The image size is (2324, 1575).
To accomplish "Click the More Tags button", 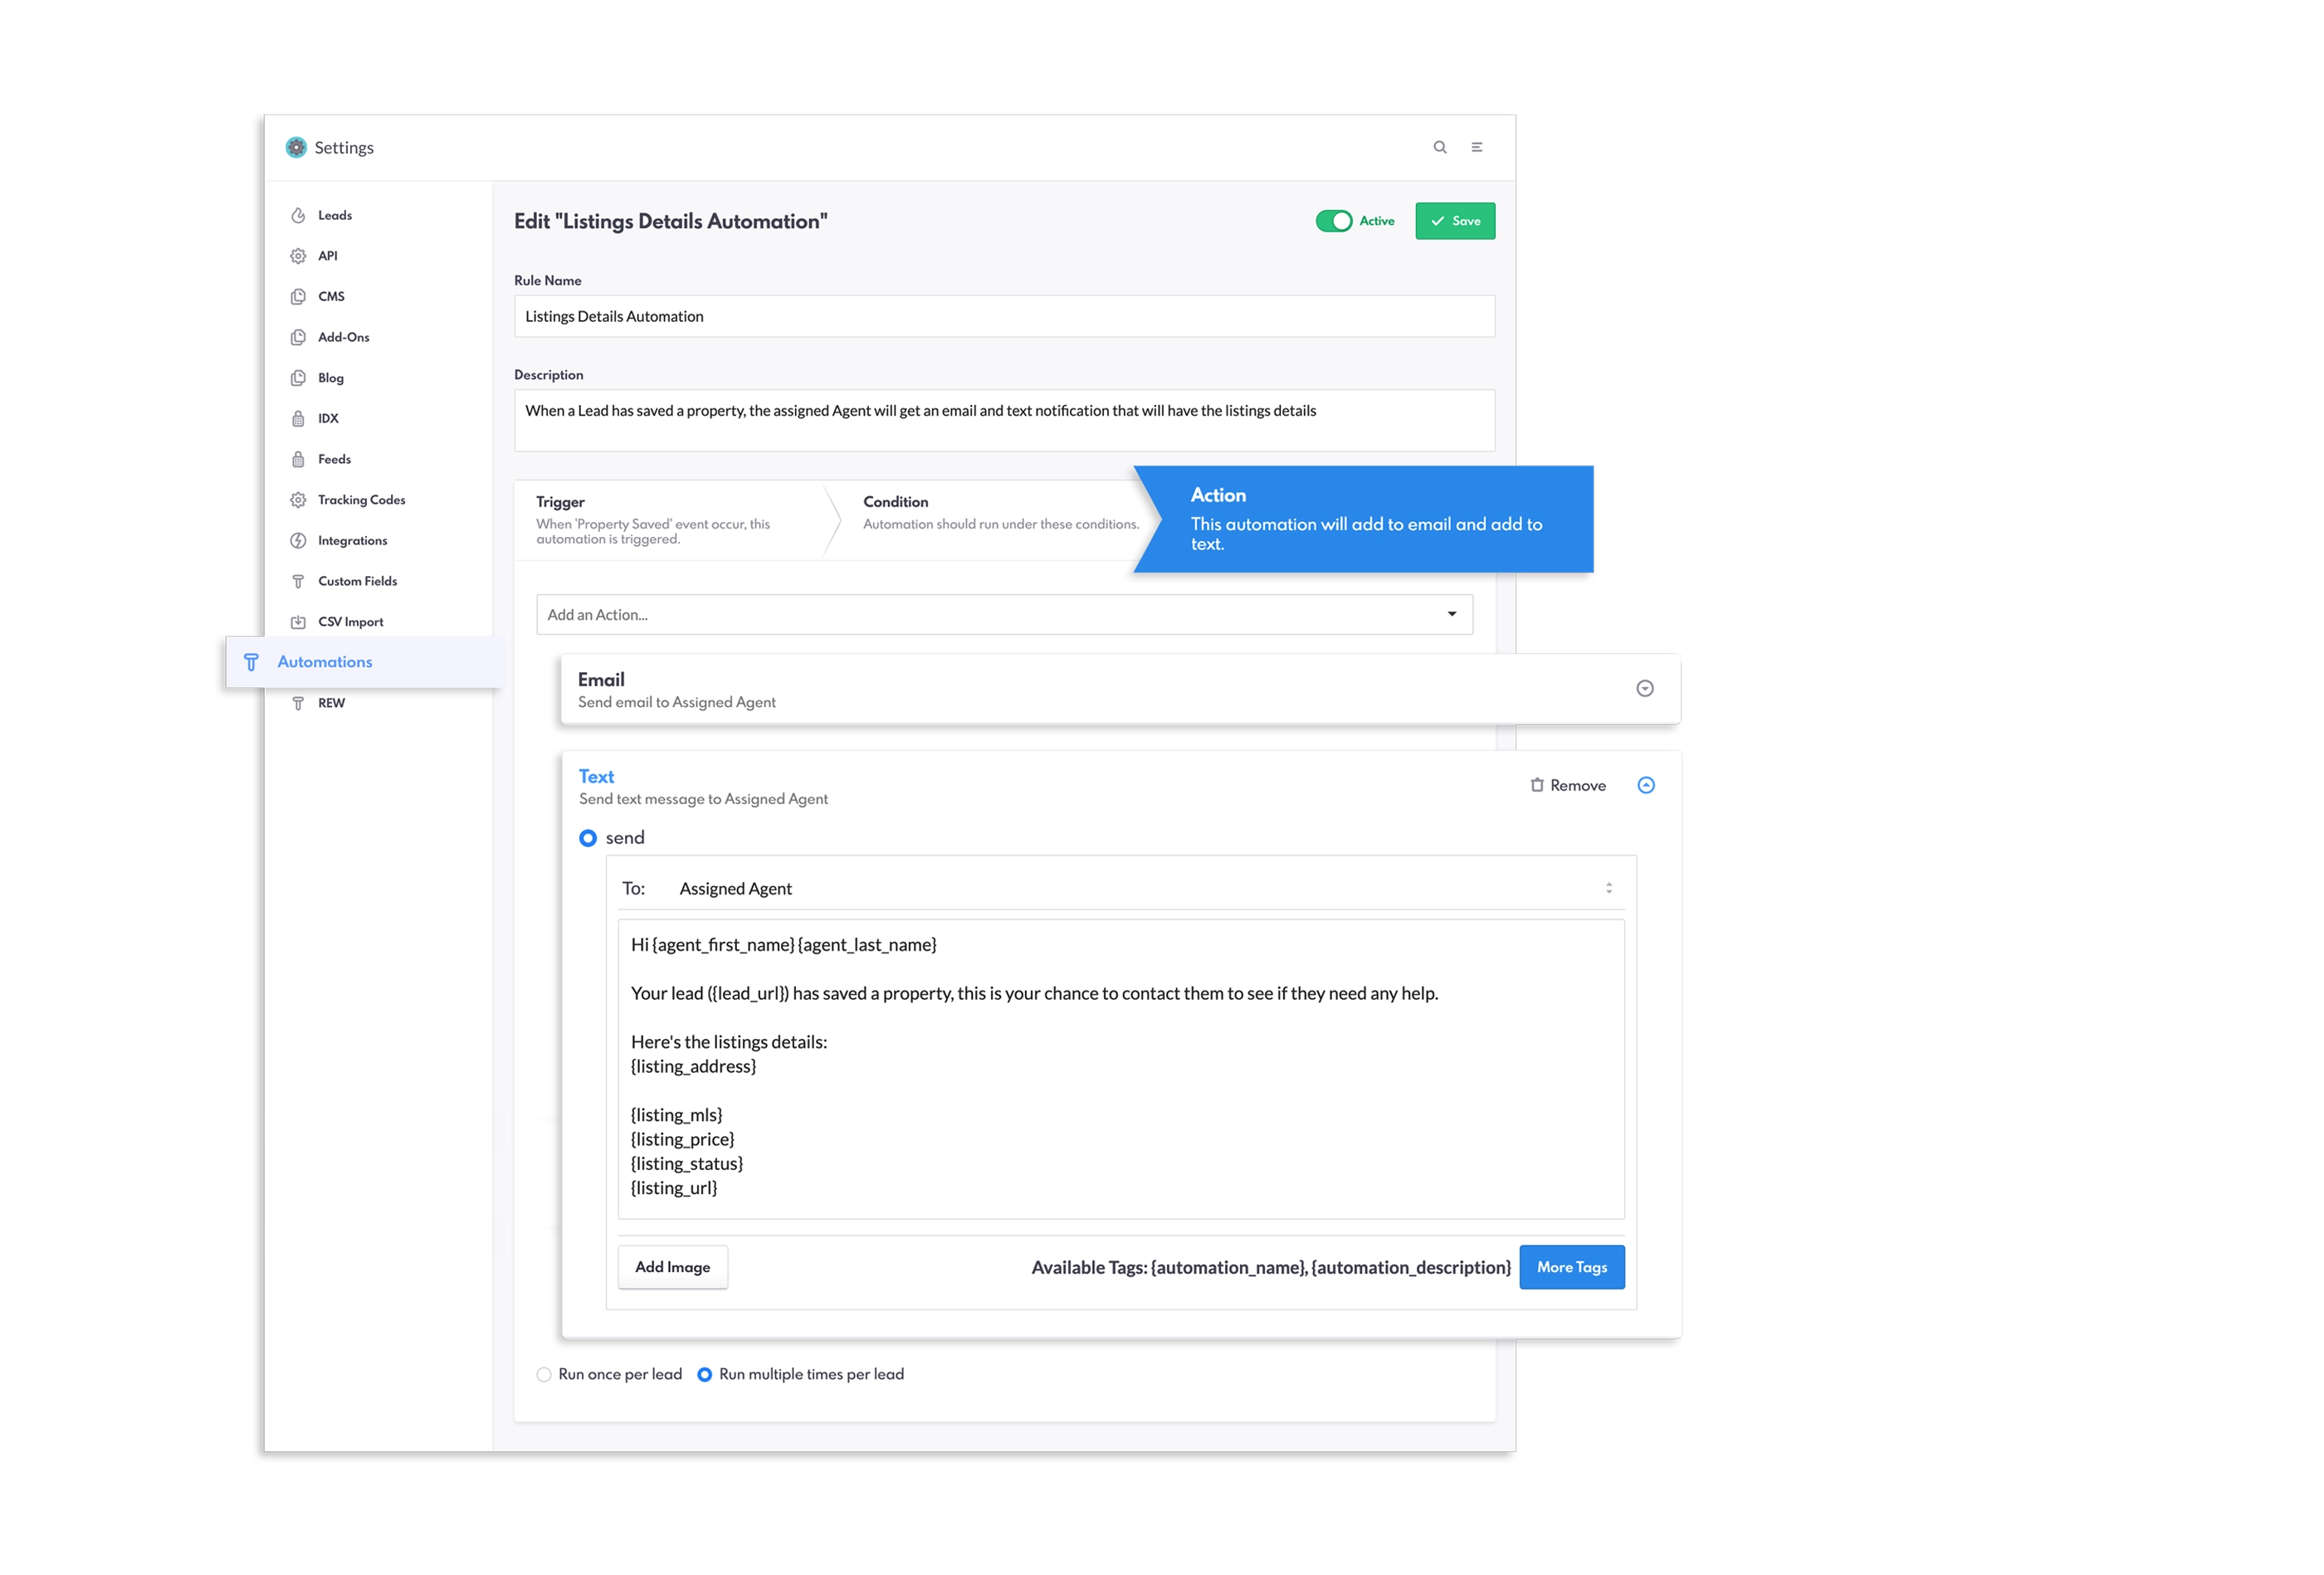I will 1571,1266.
